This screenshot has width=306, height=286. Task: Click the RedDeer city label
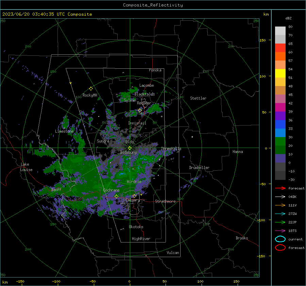click(144, 103)
